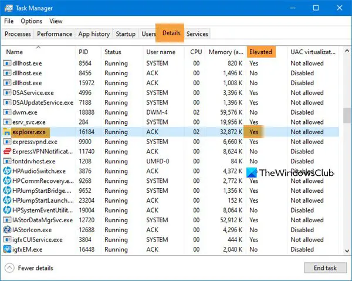Switch to the Services tab
The height and width of the screenshot is (281, 352).
[x=197, y=34]
